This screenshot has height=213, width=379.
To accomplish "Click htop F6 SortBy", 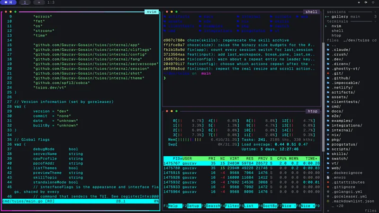I will [x=268, y=206].
